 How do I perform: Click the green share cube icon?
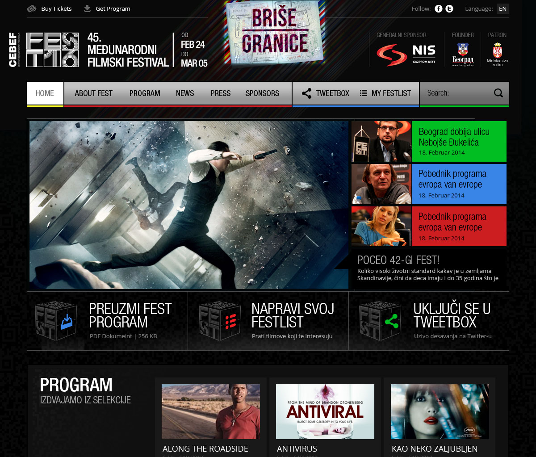pyautogui.click(x=380, y=321)
